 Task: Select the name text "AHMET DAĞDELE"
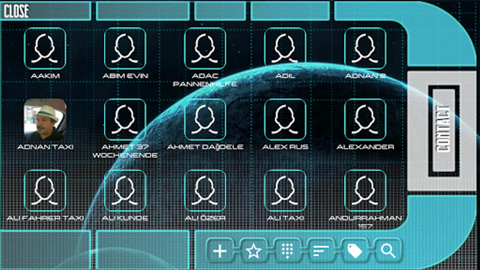click(205, 147)
